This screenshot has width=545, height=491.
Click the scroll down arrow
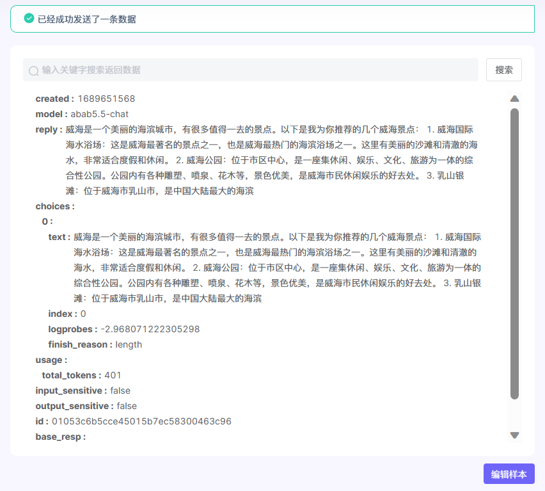pos(514,435)
